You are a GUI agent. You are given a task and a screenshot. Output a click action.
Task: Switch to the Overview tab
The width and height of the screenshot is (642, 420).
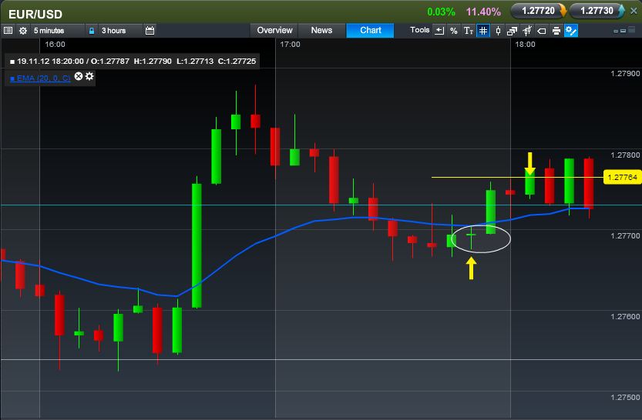point(275,31)
